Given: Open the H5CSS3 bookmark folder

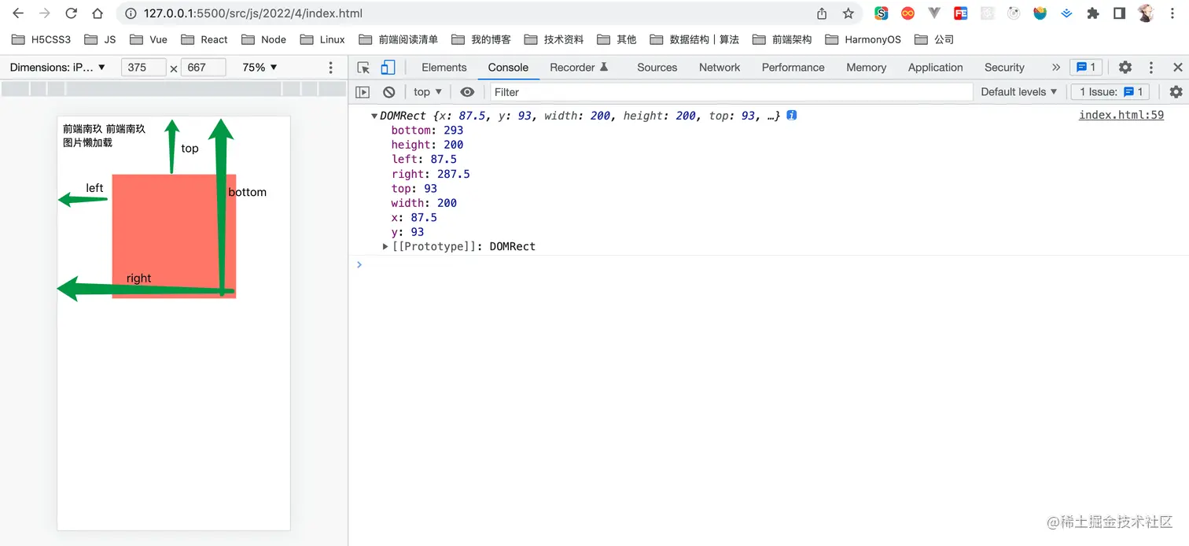Looking at the screenshot, I should click(x=41, y=39).
